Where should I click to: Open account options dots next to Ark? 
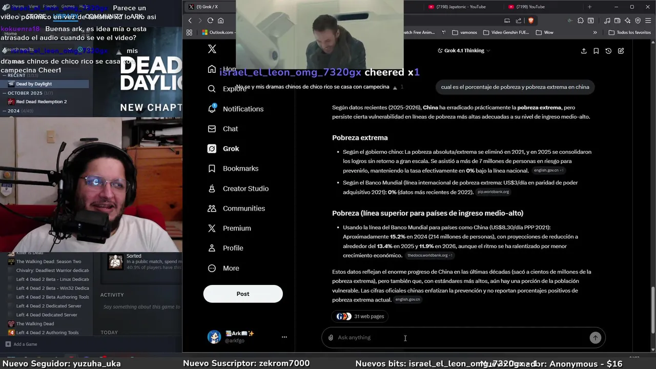(x=284, y=337)
